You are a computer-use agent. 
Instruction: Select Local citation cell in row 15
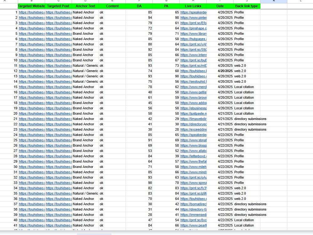[x=247, y=87]
